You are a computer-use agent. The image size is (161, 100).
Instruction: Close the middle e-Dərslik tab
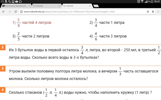click(x=60, y=6)
